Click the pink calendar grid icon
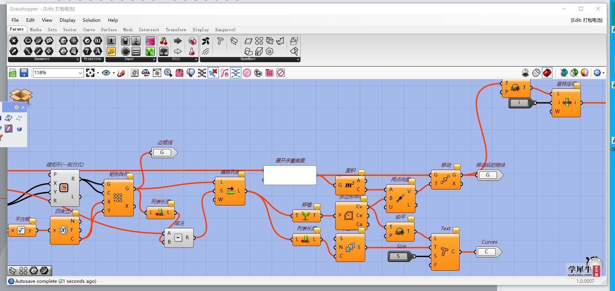The width and height of the screenshot is (615, 291). (269, 73)
